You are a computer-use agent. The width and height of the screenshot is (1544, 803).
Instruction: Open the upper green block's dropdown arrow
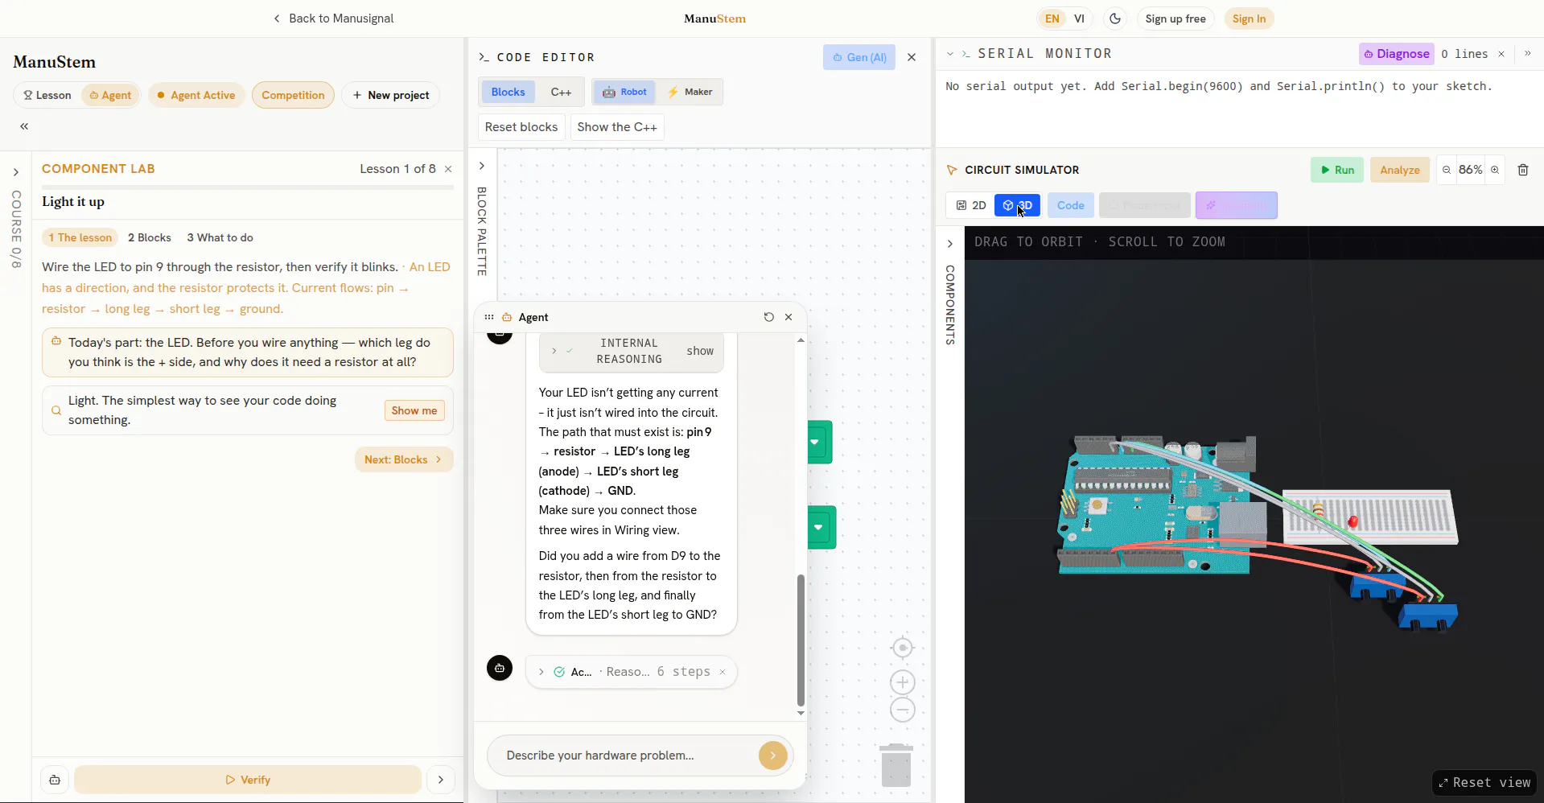(815, 442)
